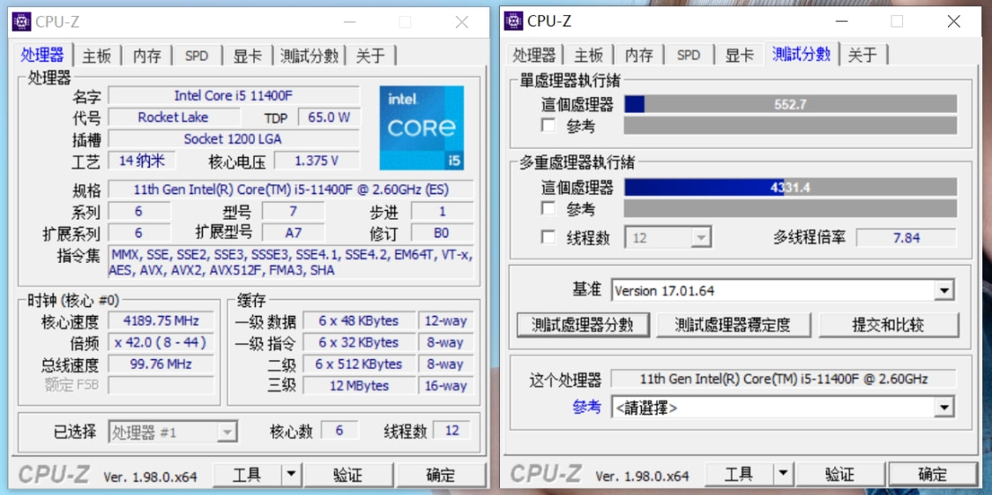
Task: Click the 指令集 instructions text box
Action: pos(291,262)
